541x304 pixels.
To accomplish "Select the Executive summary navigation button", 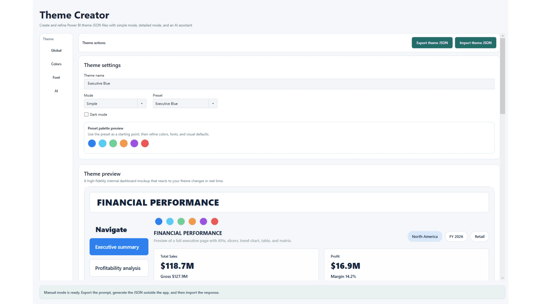I will [x=119, y=247].
